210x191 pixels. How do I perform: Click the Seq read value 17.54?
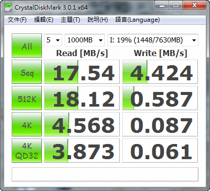[82, 72]
